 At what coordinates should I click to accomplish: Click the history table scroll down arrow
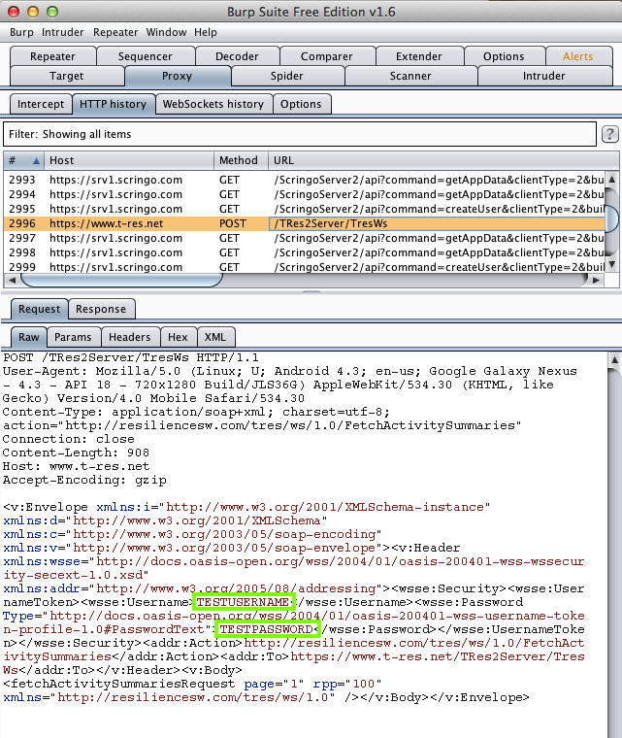point(611,264)
